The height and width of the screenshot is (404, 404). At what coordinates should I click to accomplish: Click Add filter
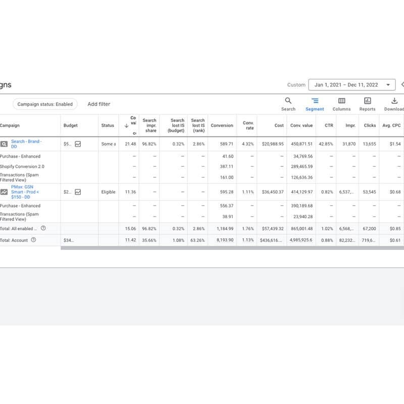pos(98,104)
